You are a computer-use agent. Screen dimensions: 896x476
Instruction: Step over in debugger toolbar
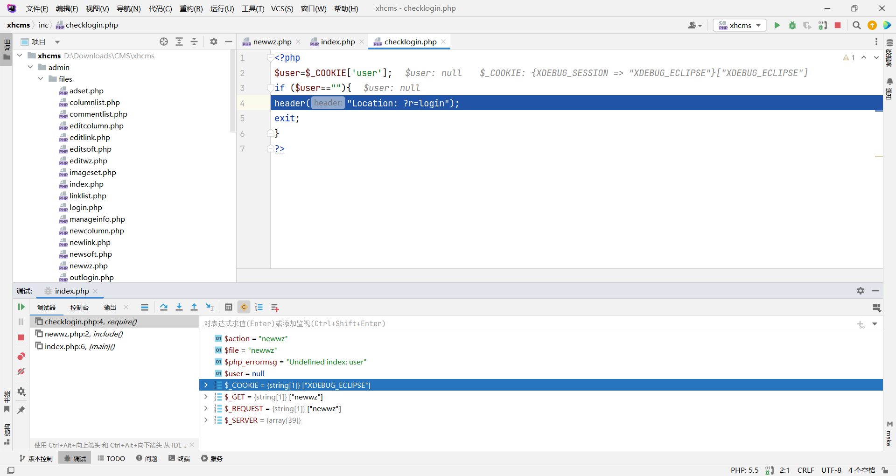[164, 308]
